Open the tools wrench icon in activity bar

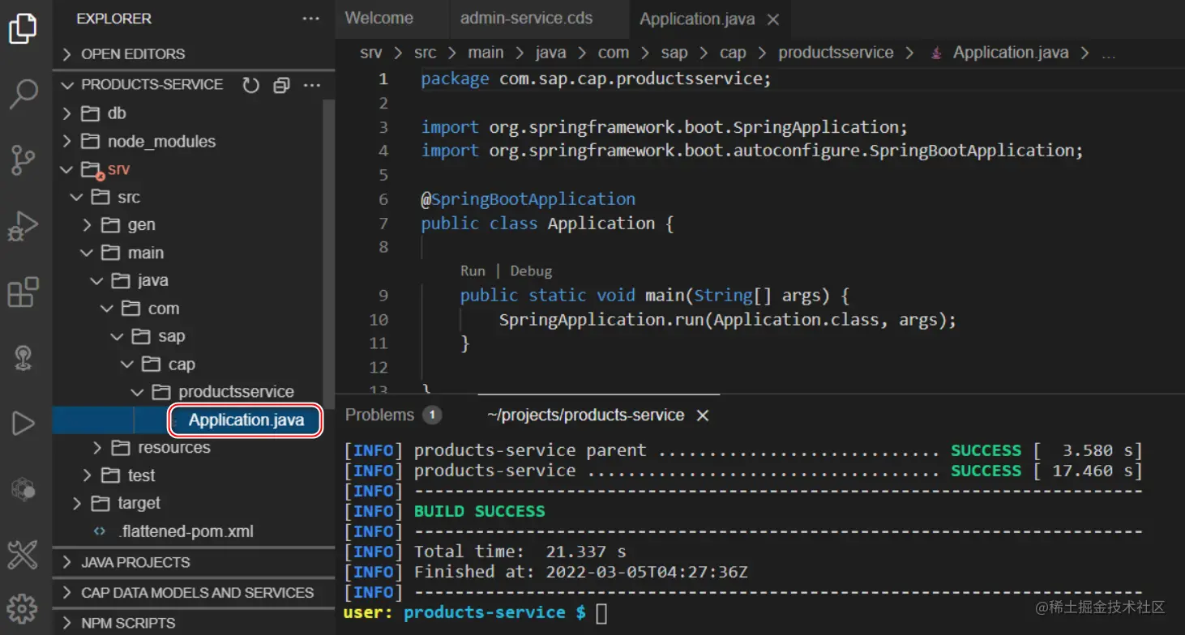[23, 555]
